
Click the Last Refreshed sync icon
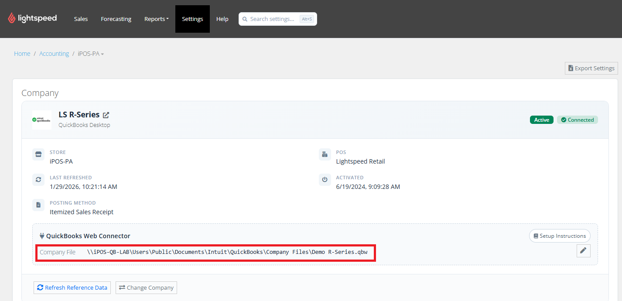[38, 180]
